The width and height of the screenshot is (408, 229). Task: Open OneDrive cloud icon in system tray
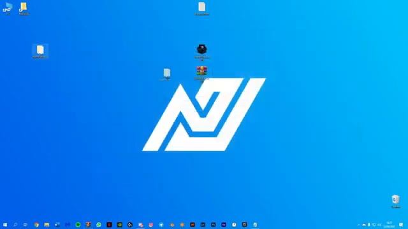coord(364,225)
